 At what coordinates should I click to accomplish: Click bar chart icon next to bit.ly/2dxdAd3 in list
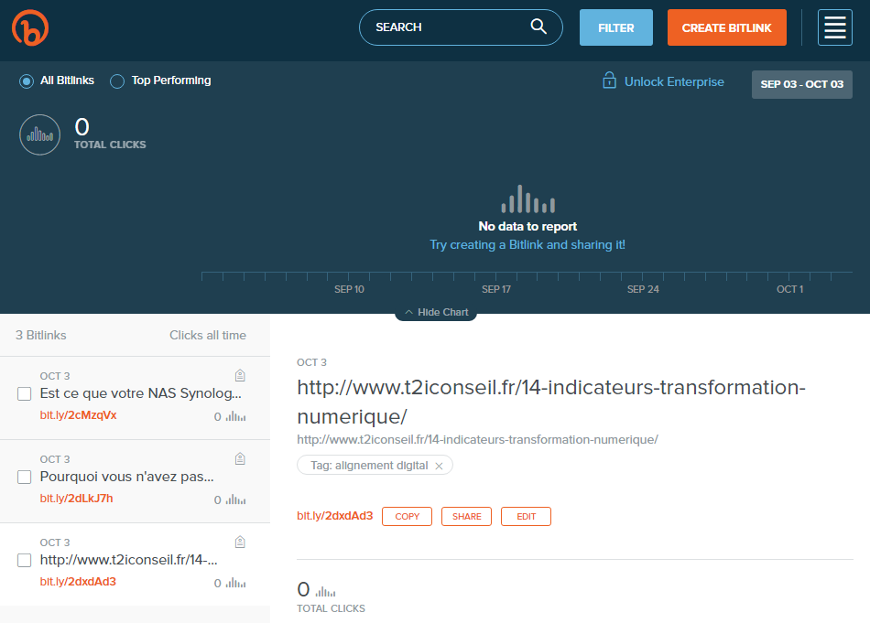[235, 583]
